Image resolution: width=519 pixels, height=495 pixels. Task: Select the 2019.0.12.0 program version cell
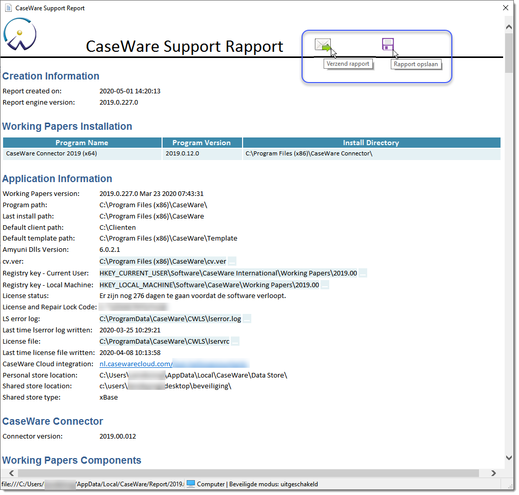coord(202,154)
